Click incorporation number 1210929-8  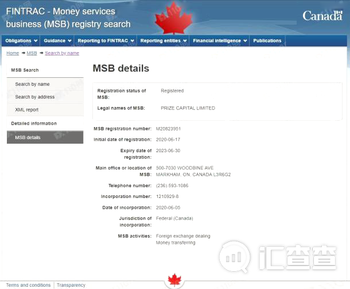click(x=168, y=197)
